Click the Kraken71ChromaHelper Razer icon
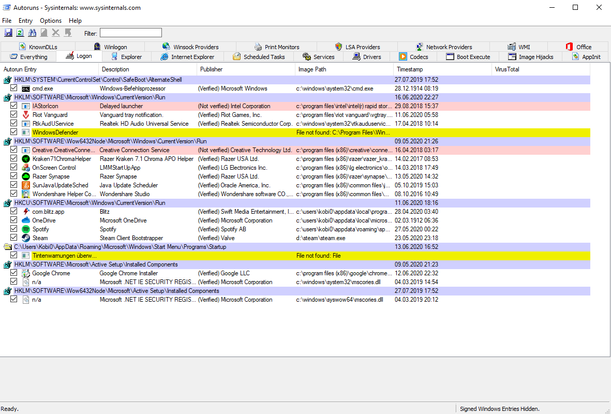This screenshot has height=414, width=611. click(26, 159)
